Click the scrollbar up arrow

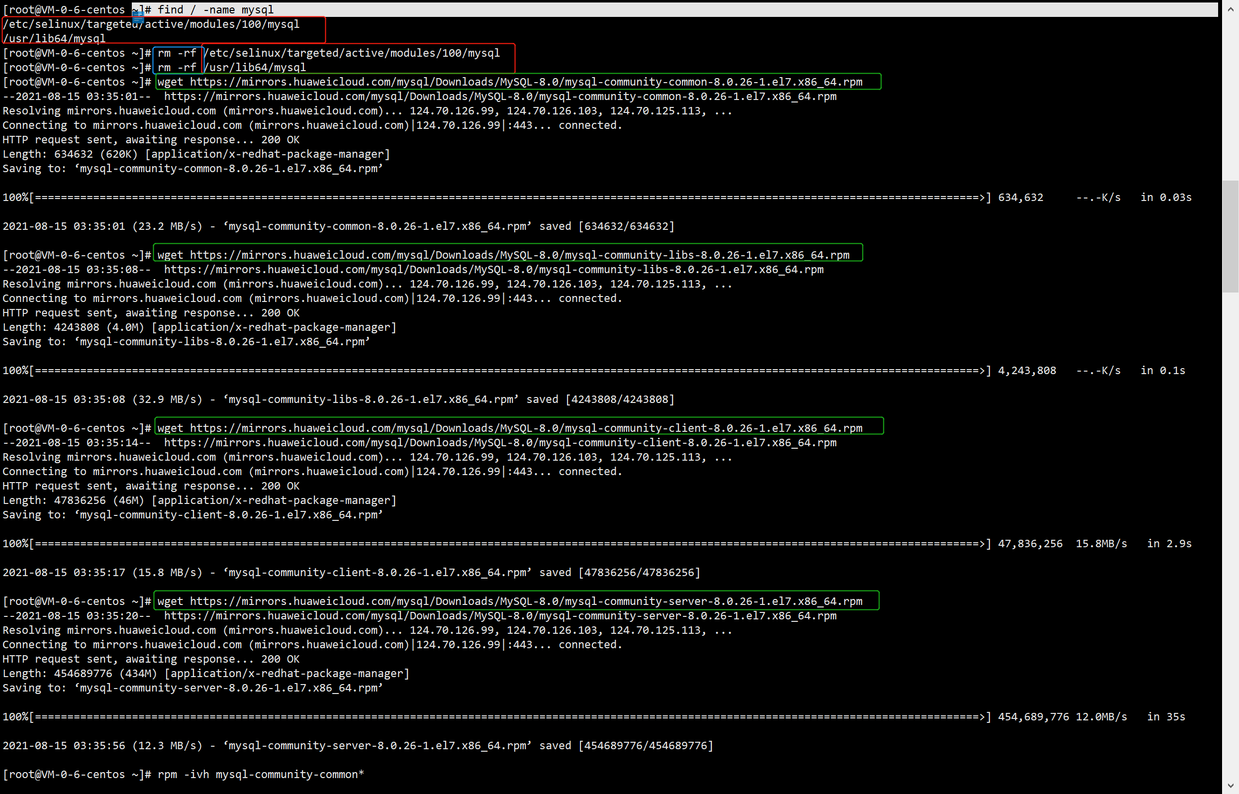(x=1230, y=9)
